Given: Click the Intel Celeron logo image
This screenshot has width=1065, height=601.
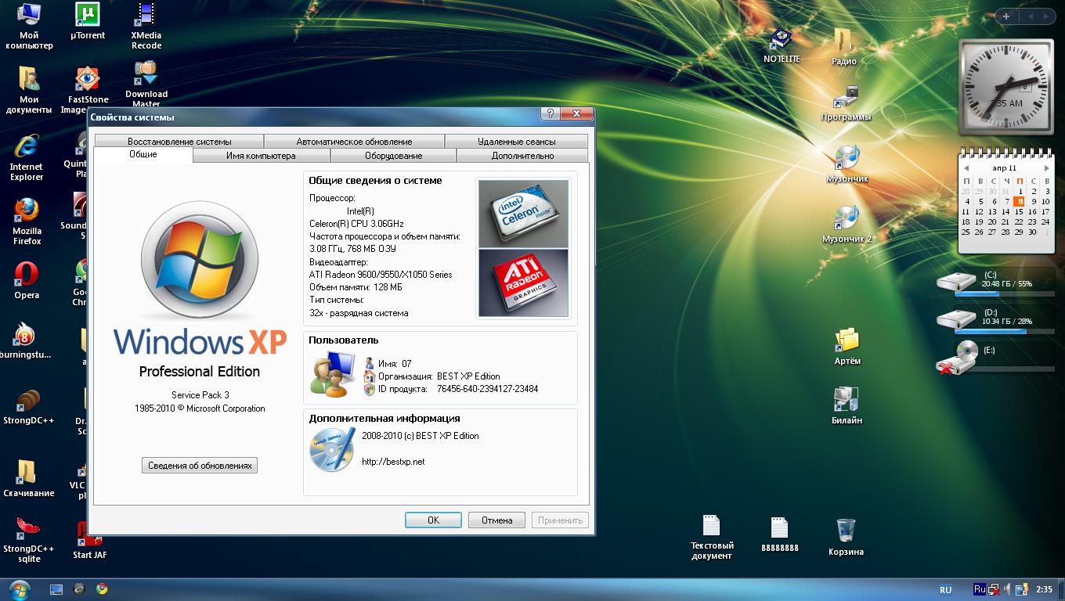Looking at the screenshot, I should pos(523,214).
